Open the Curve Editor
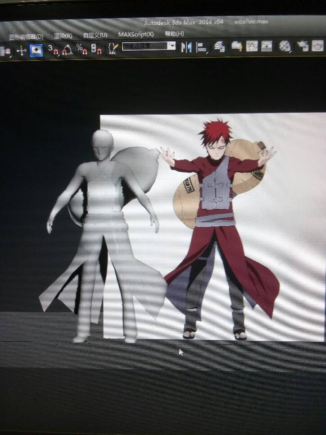326x435 pixels. [252, 46]
